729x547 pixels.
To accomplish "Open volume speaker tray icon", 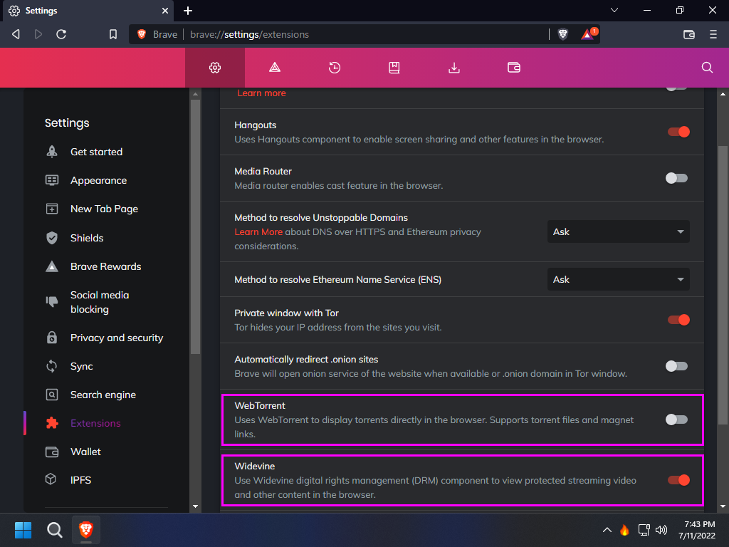I will coord(661,530).
